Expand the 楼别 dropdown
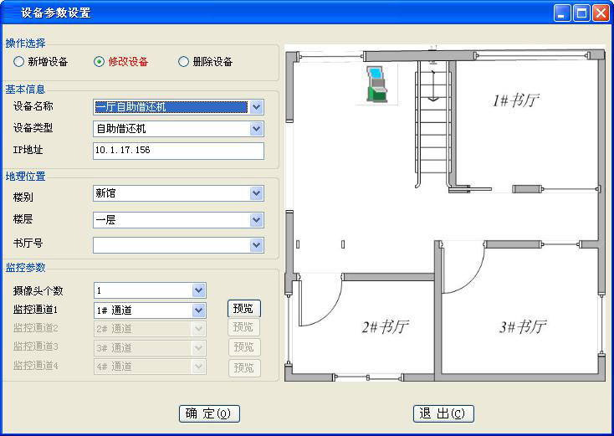 [256, 193]
